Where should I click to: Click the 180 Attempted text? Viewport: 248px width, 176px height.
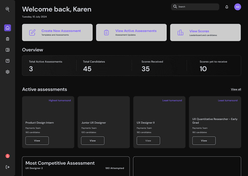click(115, 168)
